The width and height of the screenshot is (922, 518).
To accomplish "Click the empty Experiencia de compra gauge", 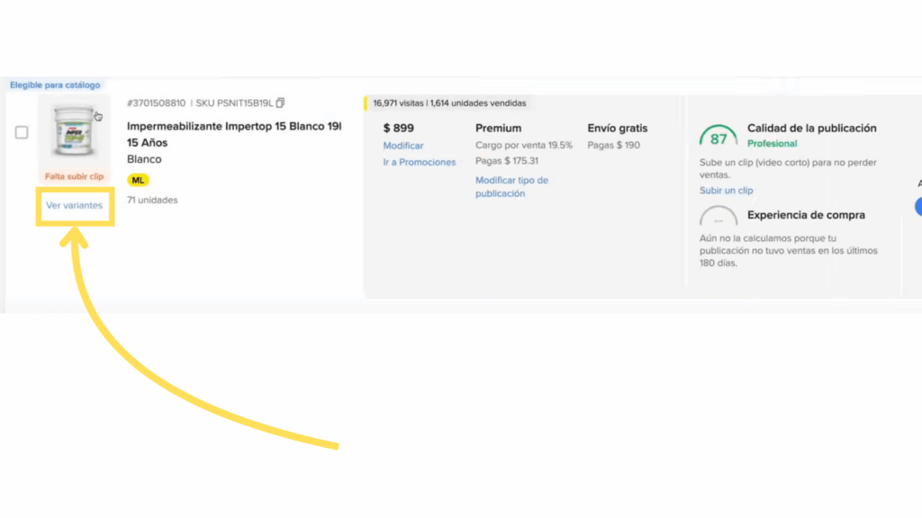I will click(x=719, y=219).
